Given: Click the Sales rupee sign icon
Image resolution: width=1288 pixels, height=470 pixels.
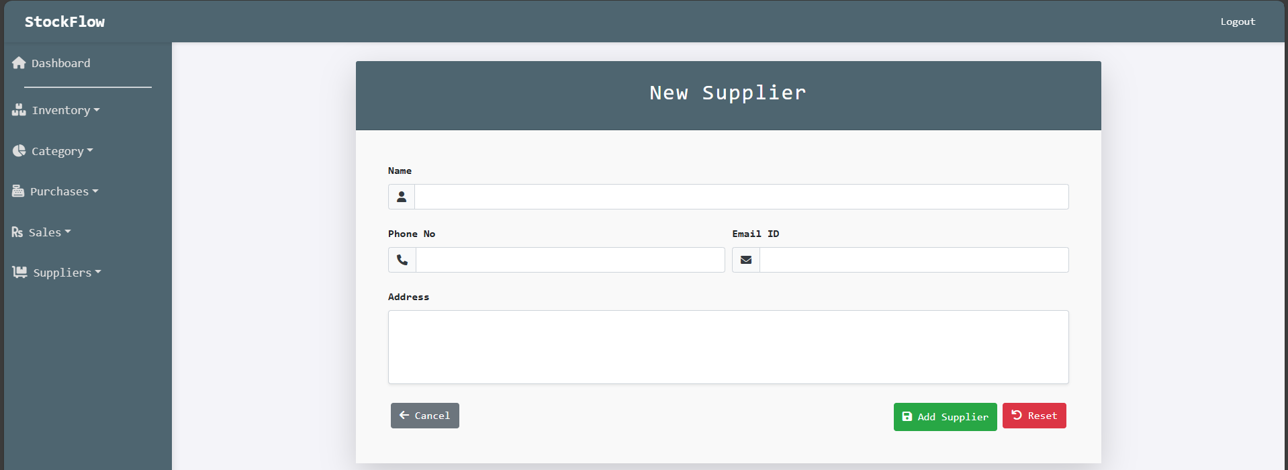Looking at the screenshot, I should (x=17, y=232).
